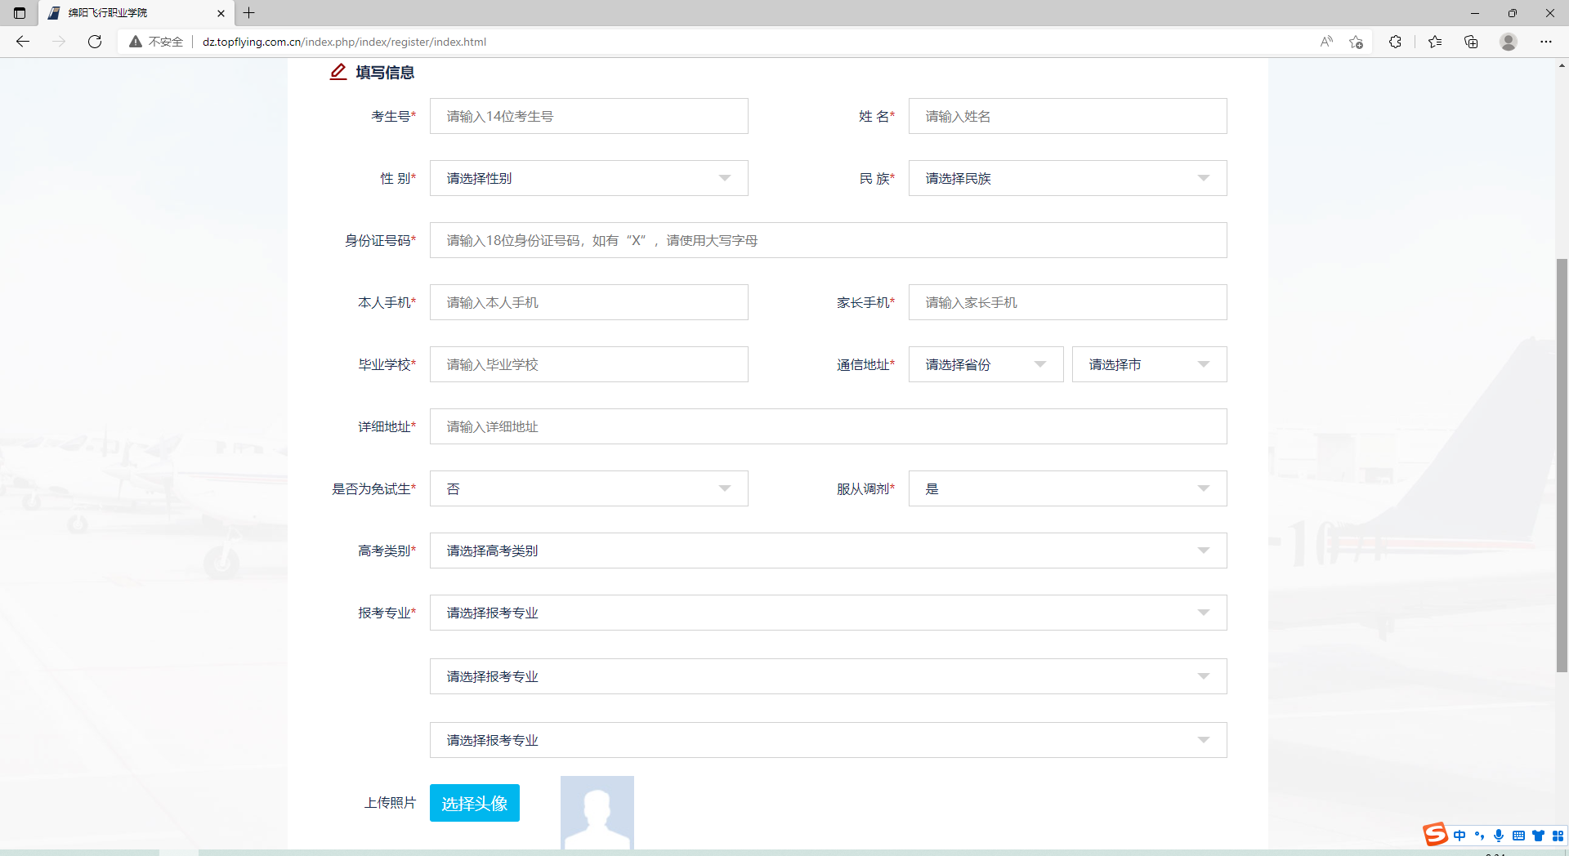The image size is (1569, 856).
Task: Open a new tab with plus button
Action: click(x=249, y=13)
